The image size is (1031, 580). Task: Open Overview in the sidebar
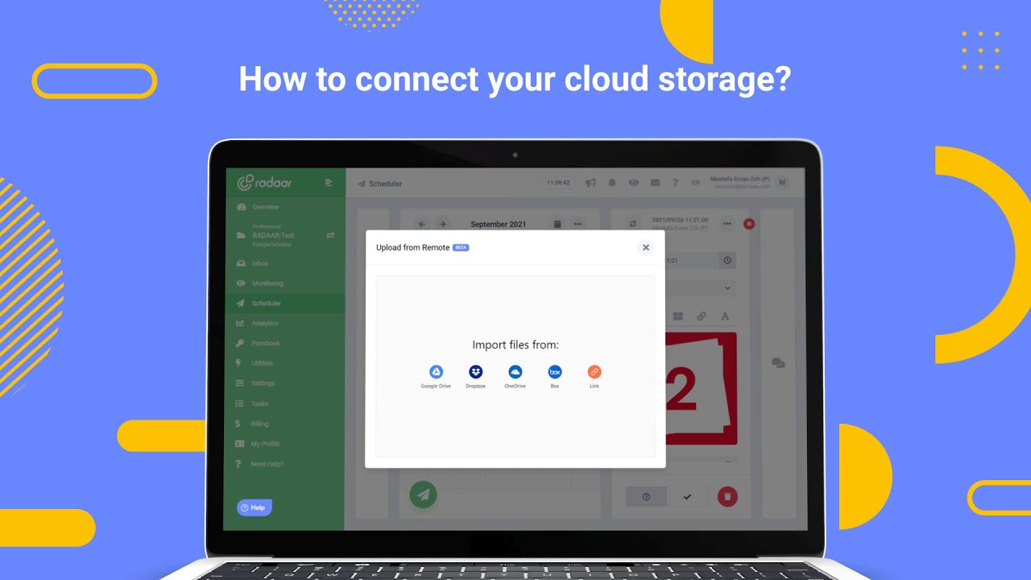(x=265, y=207)
